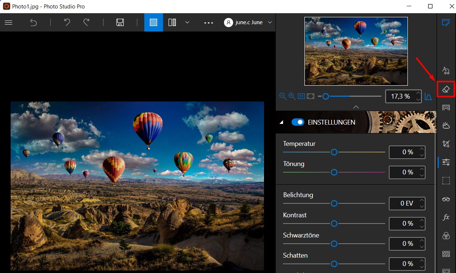The width and height of the screenshot is (456, 273).
Task: Expand the user account dropdown chevron
Action: coord(270,22)
